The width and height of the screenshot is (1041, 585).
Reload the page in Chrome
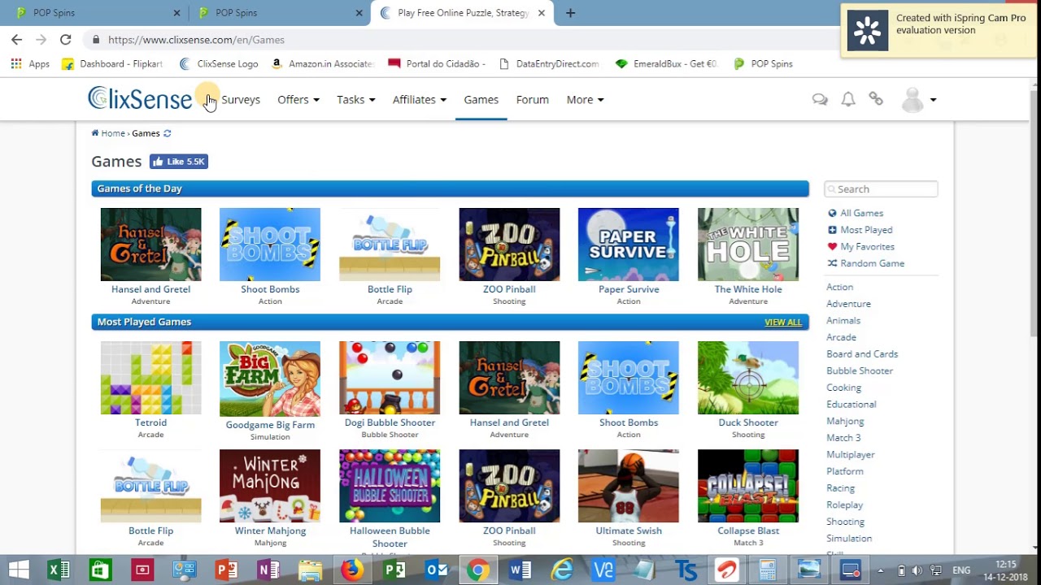pos(66,39)
